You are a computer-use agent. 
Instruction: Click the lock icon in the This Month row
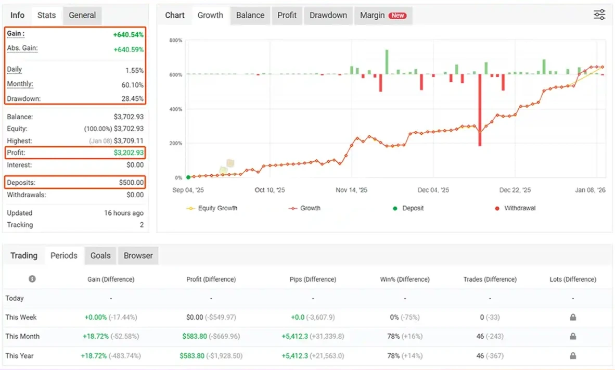[572, 337]
